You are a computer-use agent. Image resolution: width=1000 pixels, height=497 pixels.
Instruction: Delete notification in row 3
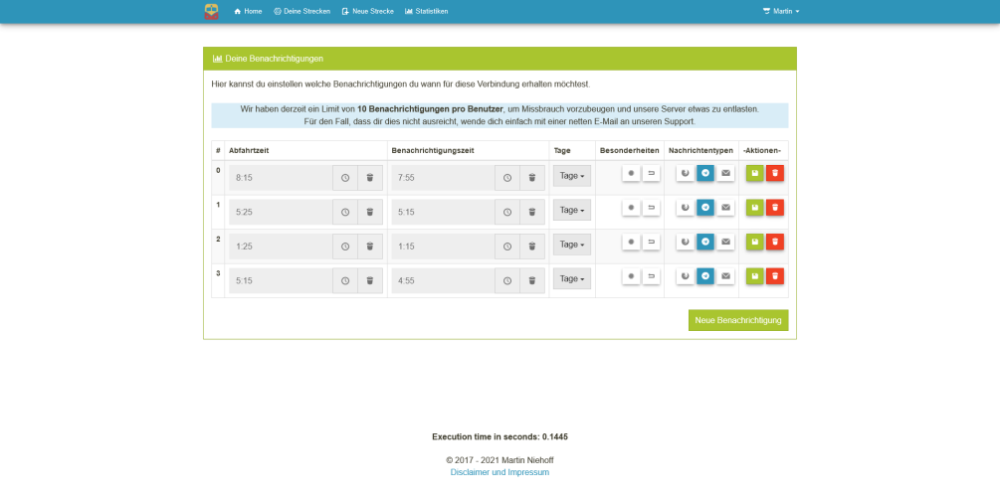pyautogui.click(x=774, y=277)
